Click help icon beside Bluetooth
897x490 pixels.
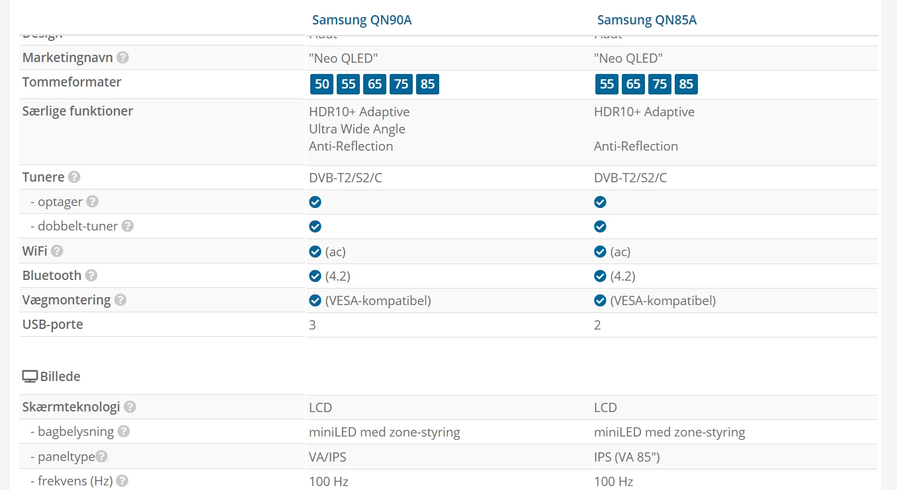(91, 275)
